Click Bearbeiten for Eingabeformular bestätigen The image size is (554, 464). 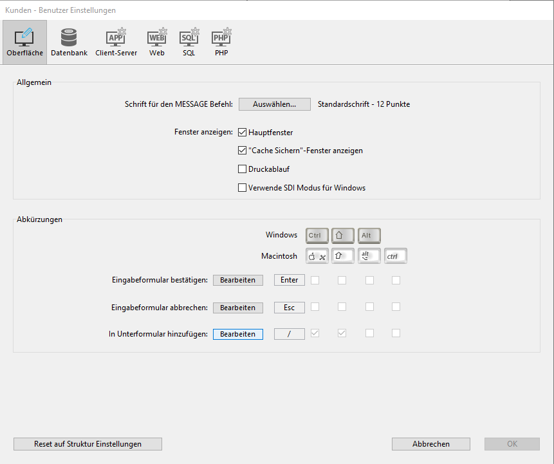238,280
